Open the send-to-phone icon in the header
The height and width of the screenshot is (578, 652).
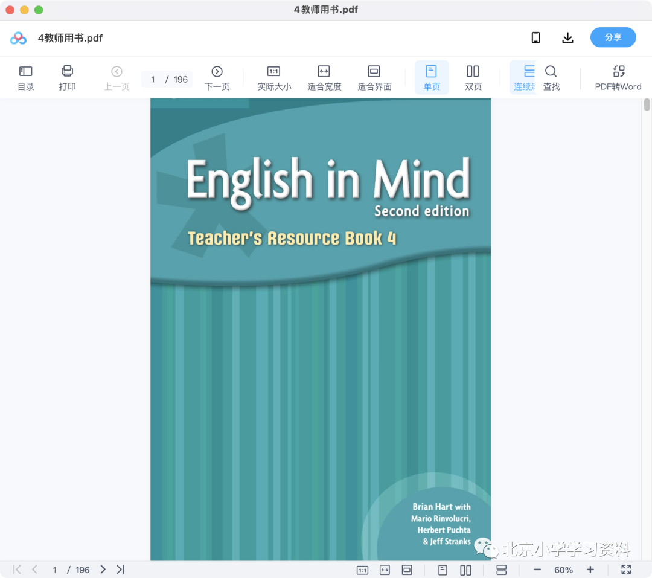click(x=536, y=38)
